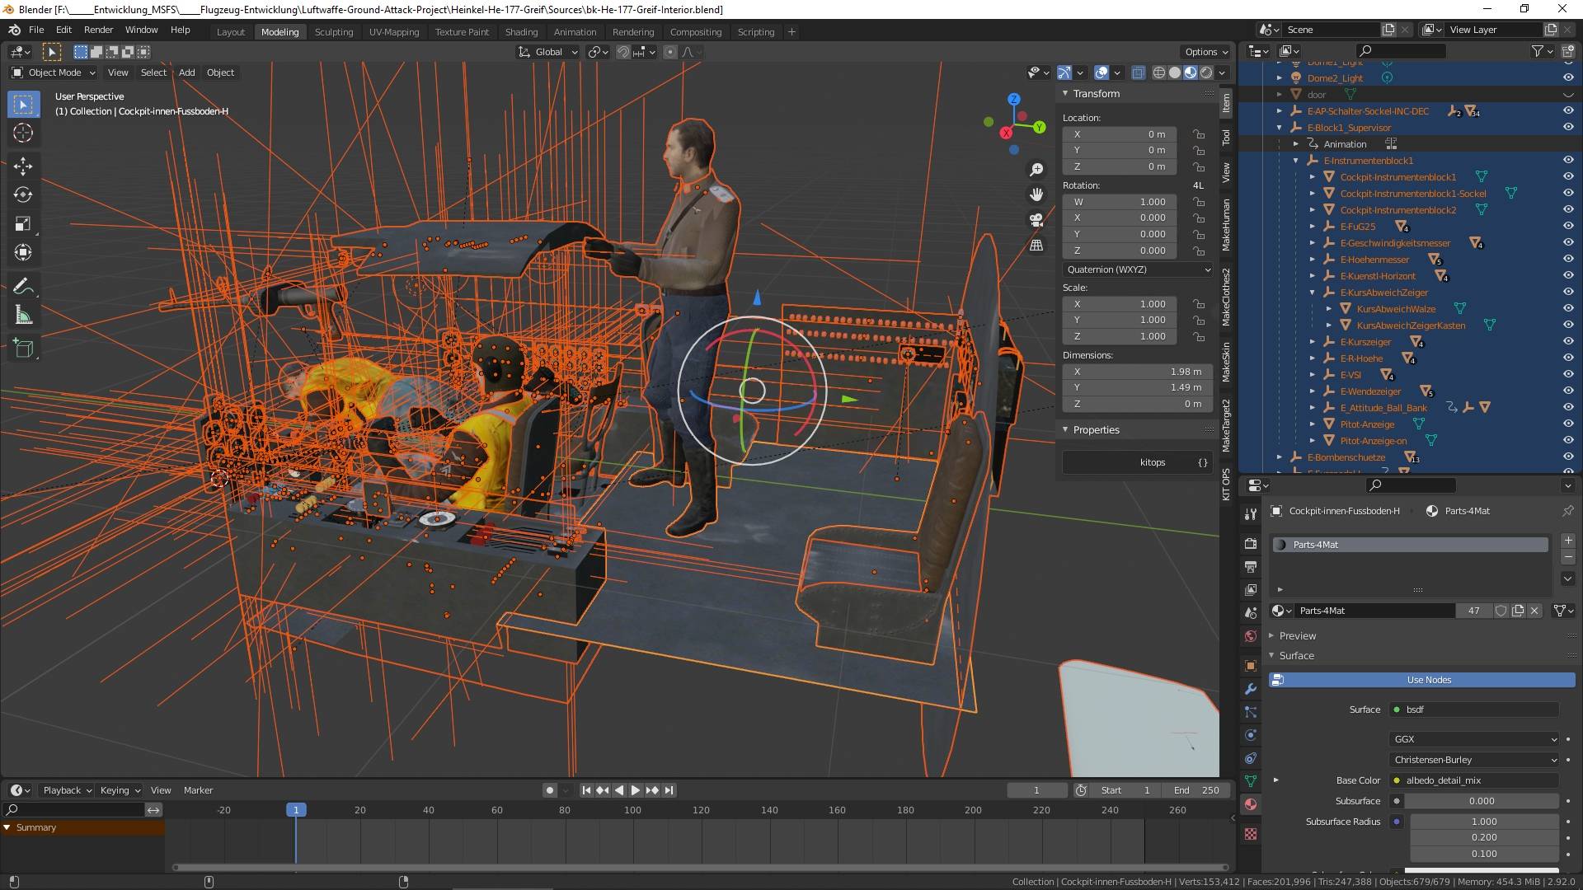Select the Annotate pencil tool
The width and height of the screenshot is (1583, 890).
[x=23, y=286]
